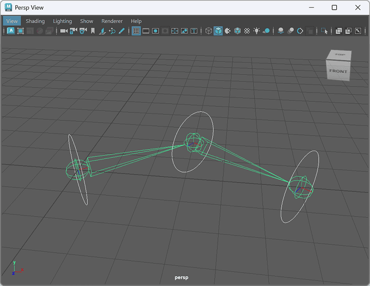
Task: Toggle the Lock Camera icon
Action: click(74, 31)
